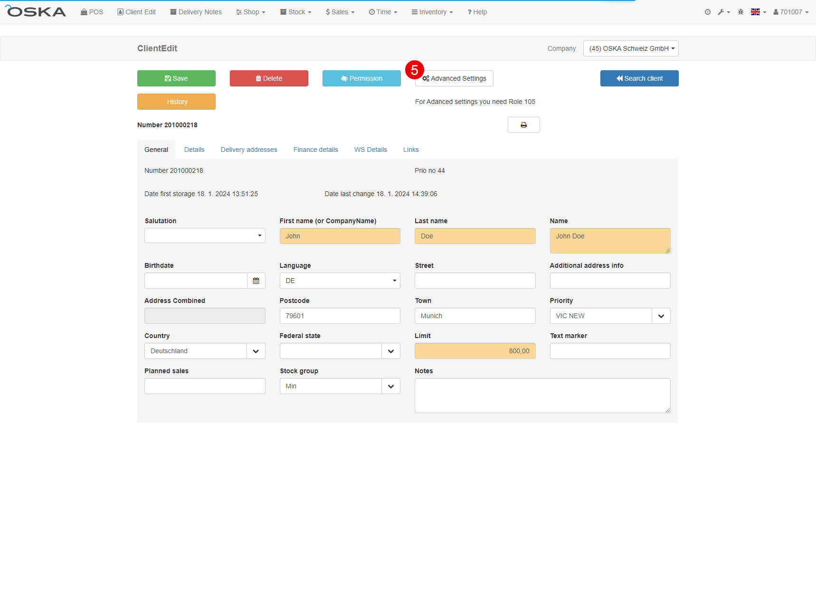Screen dimensions: 816x603
Task: Focus the Additional address info field
Action: pos(610,281)
